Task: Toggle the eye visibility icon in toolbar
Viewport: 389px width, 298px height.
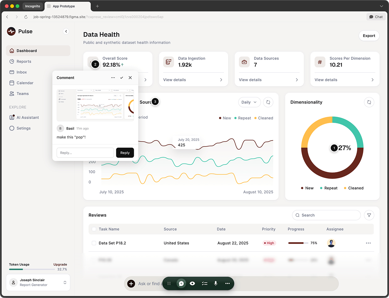Action: (x=192, y=283)
